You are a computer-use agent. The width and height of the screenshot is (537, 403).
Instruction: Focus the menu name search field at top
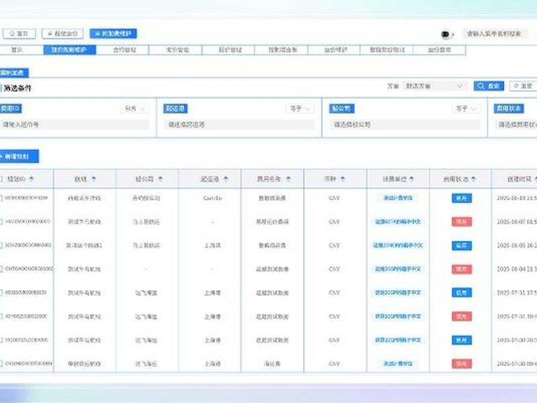coord(495,34)
